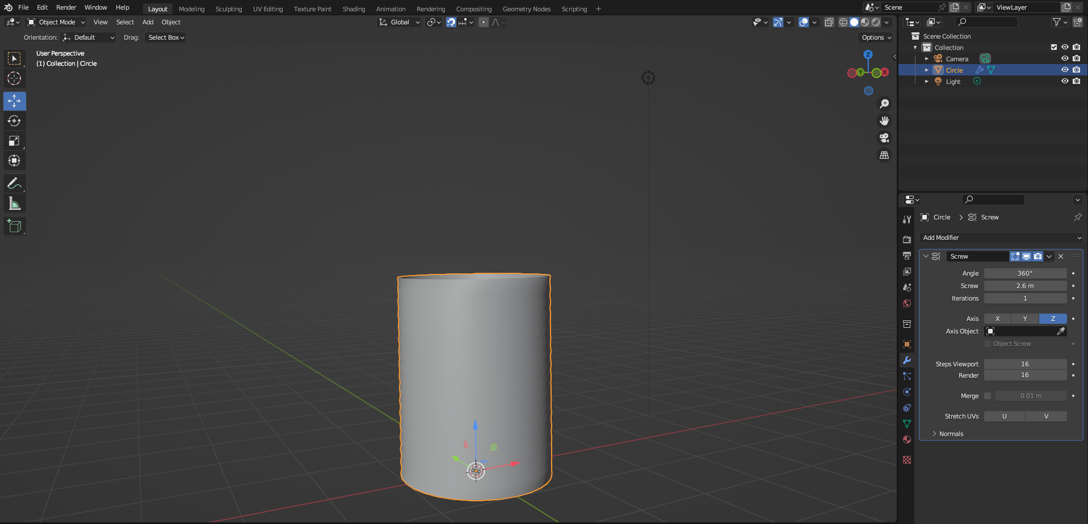1088x524 pixels.
Task: Activate the Measure tool
Action: pyautogui.click(x=14, y=204)
